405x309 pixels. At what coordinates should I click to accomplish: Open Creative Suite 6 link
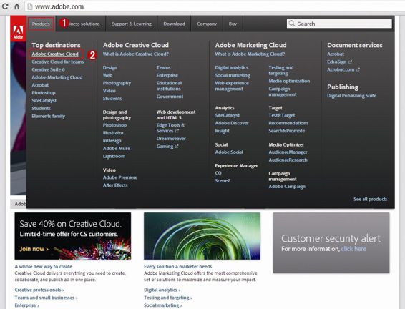(49, 69)
